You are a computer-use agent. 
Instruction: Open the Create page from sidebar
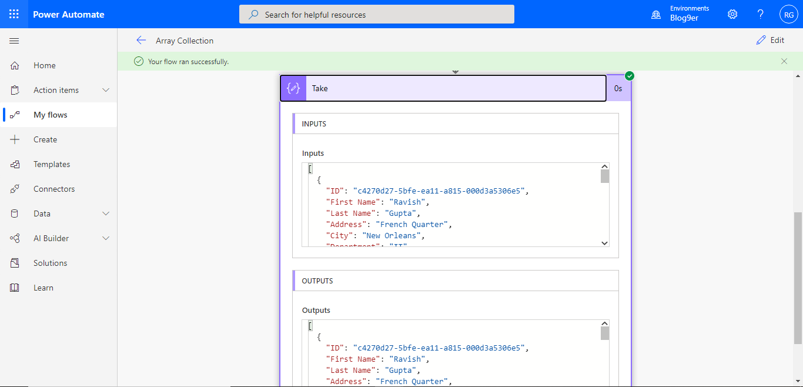(45, 139)
